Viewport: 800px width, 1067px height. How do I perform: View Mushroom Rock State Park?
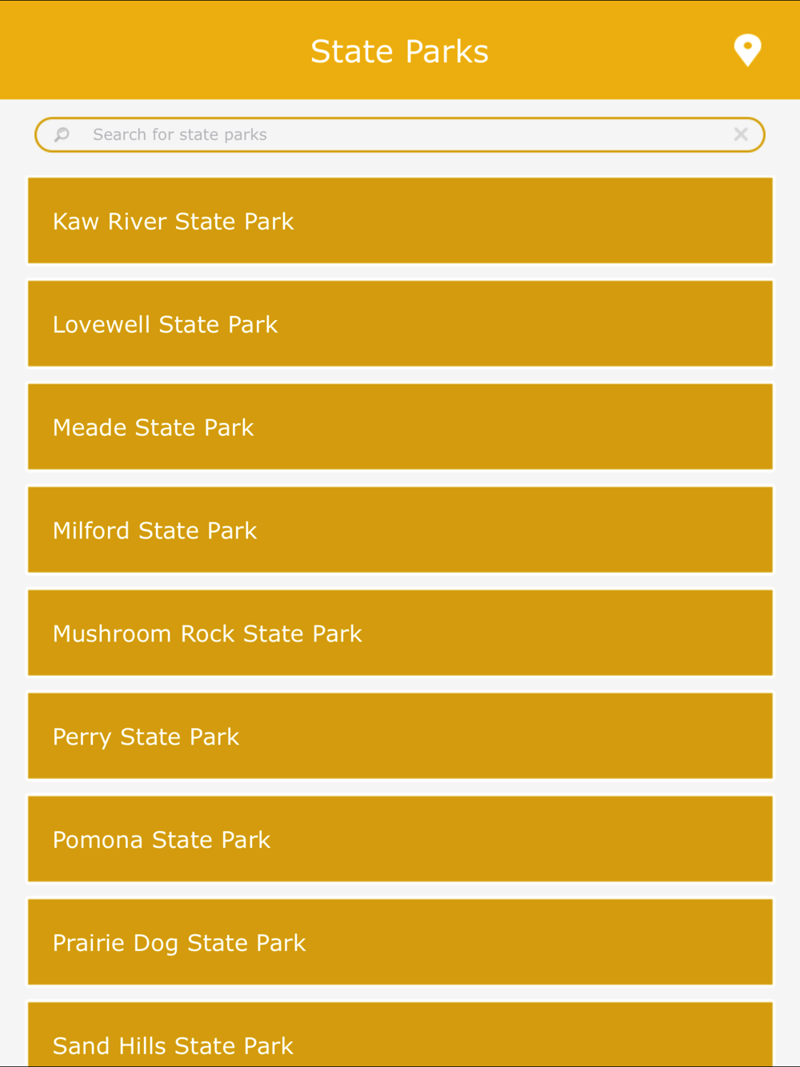click(x=400, y=633)
